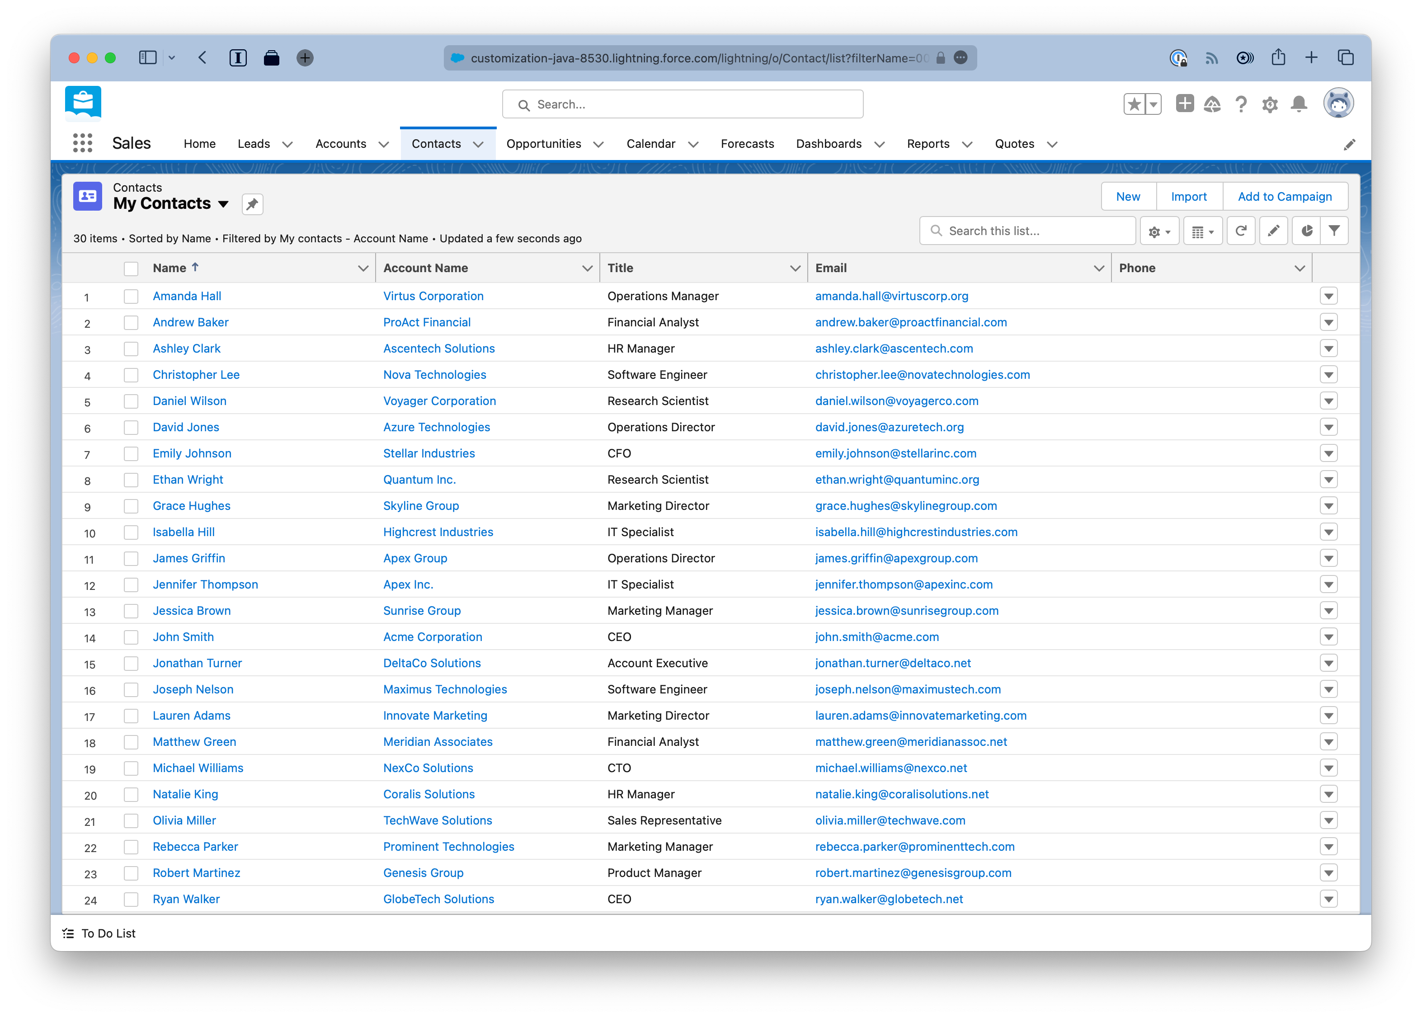The height and width of the screenshot is (1018, 1422).
Task: Open the App Launcher waffle icon
Action: click(82, 143)
